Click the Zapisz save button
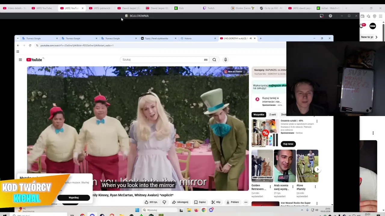 pyautogui.click(x=200, y=202)
